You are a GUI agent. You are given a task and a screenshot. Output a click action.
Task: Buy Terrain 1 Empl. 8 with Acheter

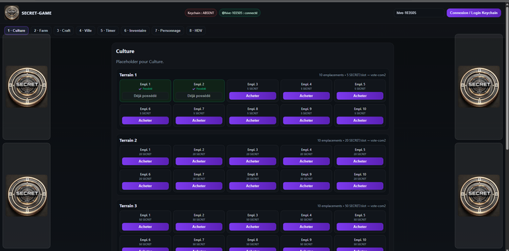253,121
